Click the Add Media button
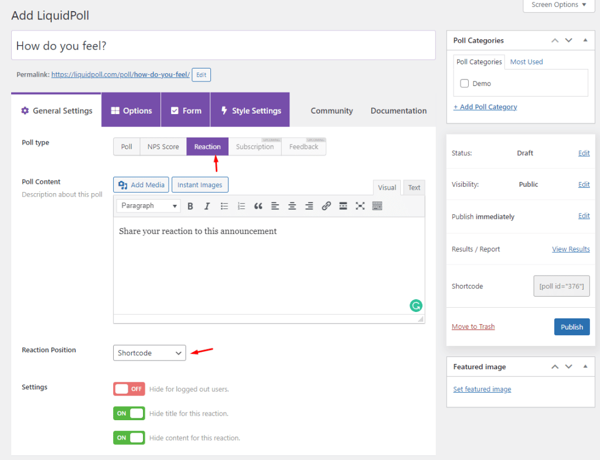 click(x=141, y=185)
